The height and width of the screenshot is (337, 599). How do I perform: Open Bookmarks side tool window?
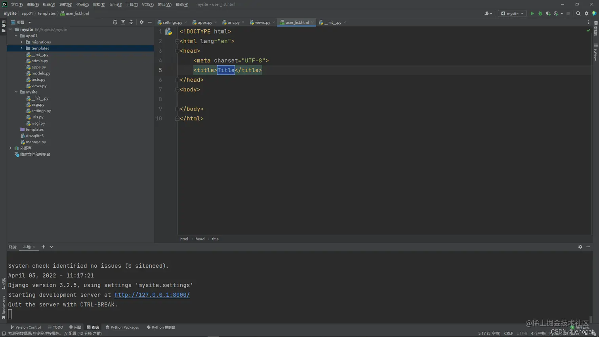coord(4,307)
